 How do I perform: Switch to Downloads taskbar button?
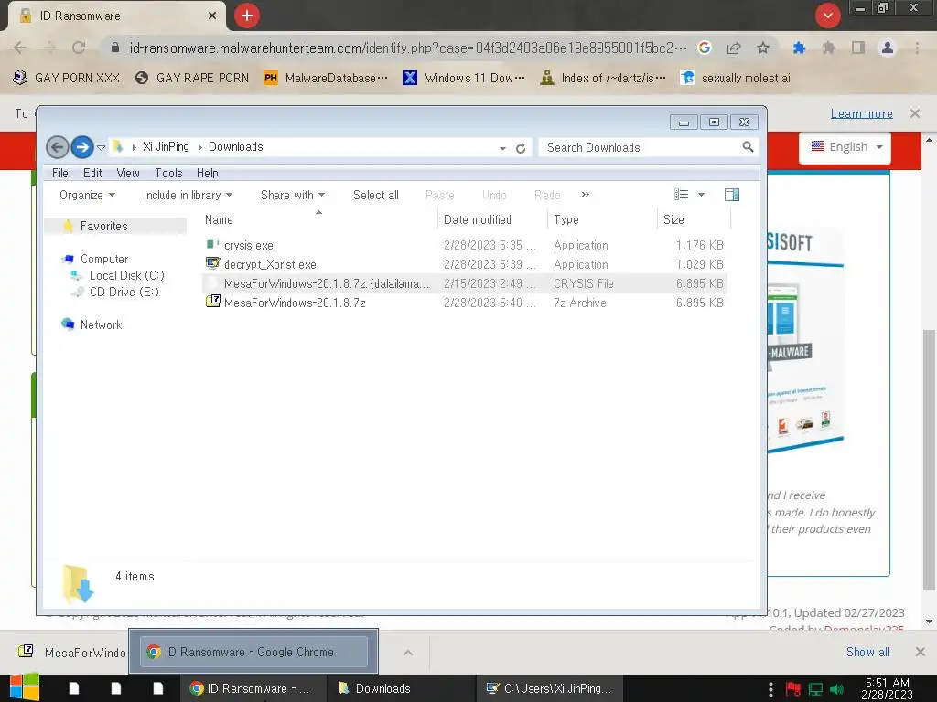point(402,688)
